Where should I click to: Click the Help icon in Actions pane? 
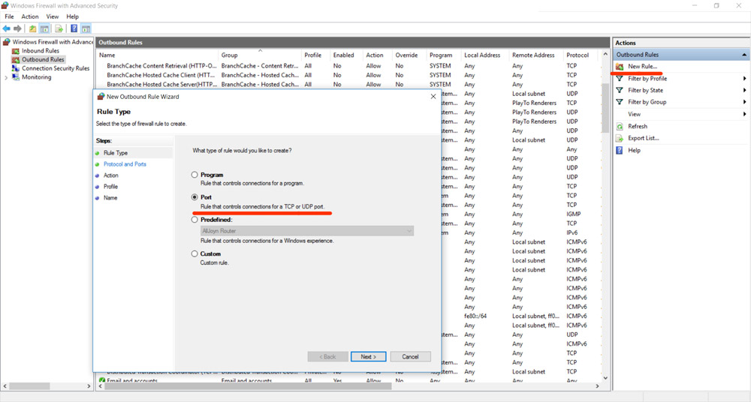coord(620,150)
